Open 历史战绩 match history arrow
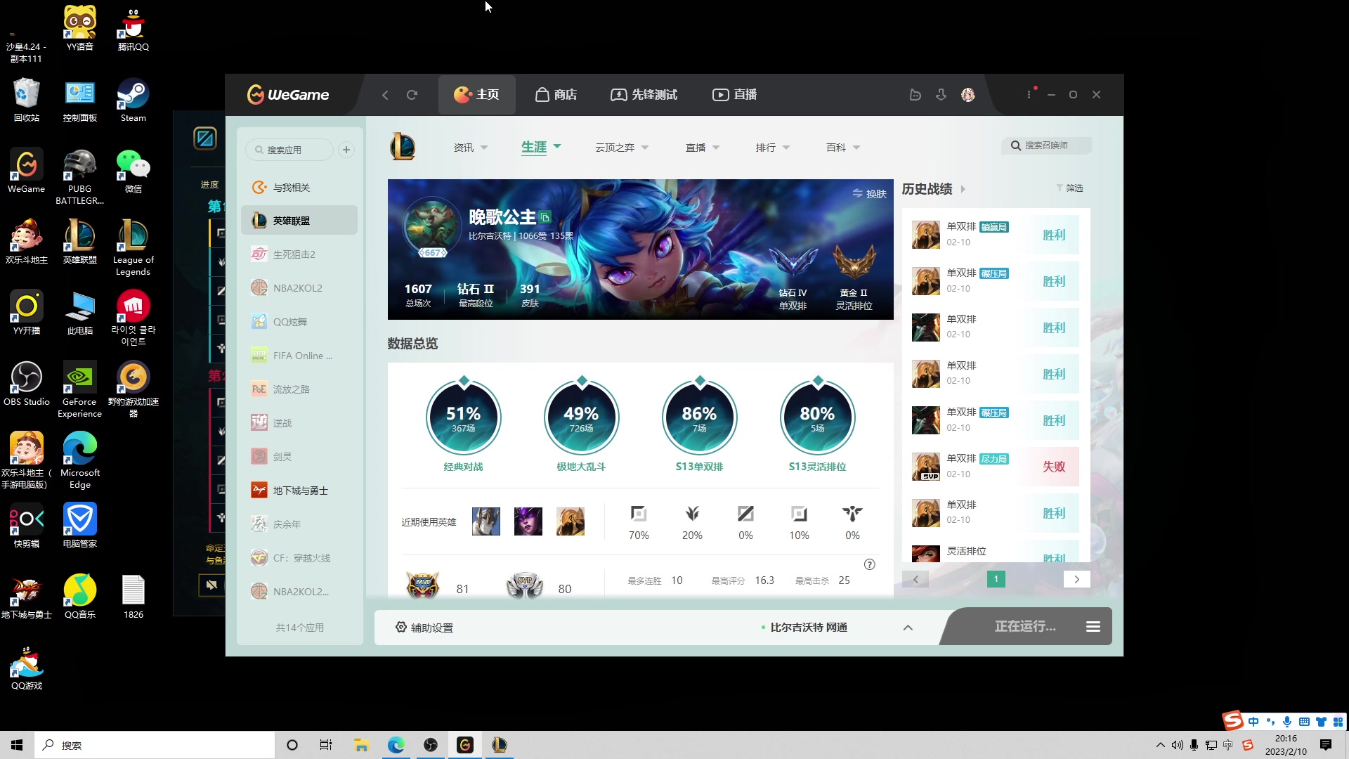The width and height of the screenshot is (1349, 759). tap(963, 189)
